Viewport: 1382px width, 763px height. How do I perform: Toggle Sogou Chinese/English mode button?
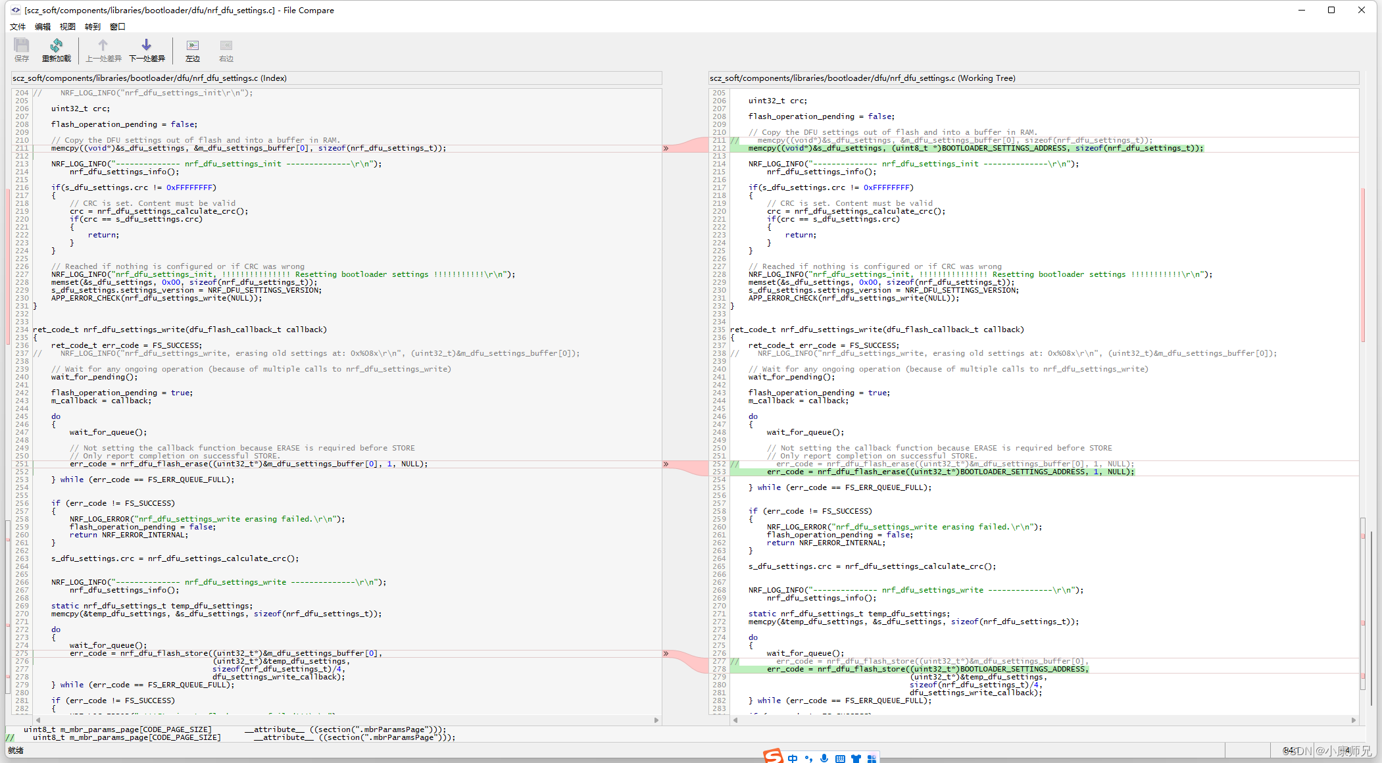793,758
